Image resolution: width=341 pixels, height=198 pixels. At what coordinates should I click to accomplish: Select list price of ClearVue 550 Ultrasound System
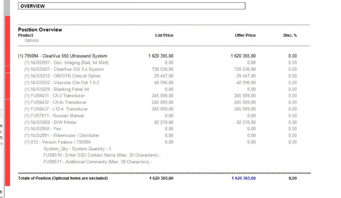pos(161,56)
